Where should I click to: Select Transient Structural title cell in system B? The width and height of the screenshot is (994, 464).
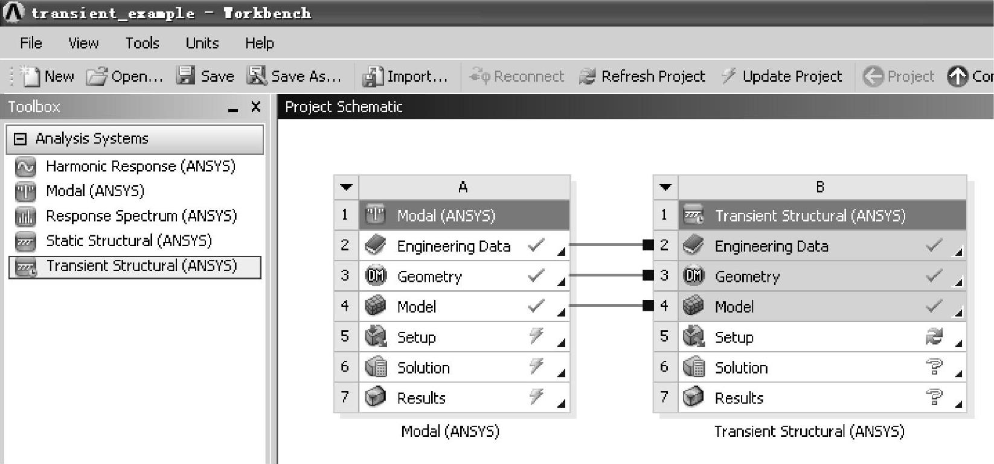click(822, 215)
